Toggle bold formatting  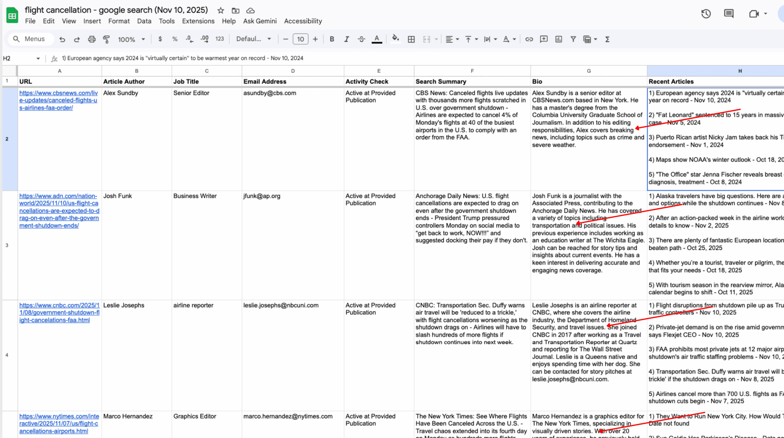coord(332,39)
